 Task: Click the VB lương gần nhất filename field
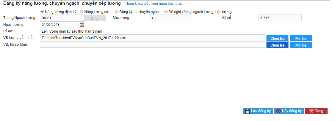tap(152, 38)
